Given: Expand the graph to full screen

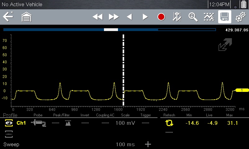Looking at the screenshot, I should (x=225, y=44).
